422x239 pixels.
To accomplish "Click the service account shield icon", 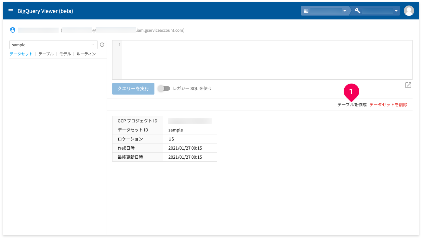I will [x=13, y=30].
